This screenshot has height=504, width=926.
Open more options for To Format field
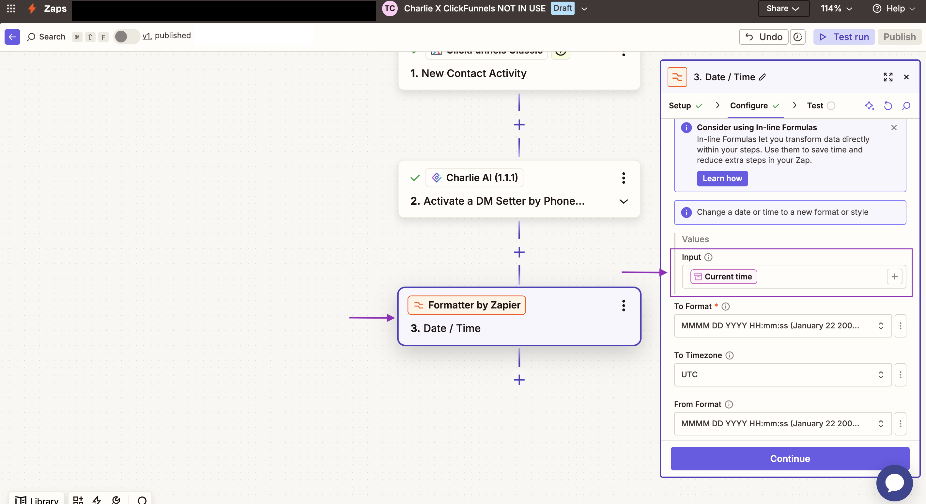pos(900,325)
